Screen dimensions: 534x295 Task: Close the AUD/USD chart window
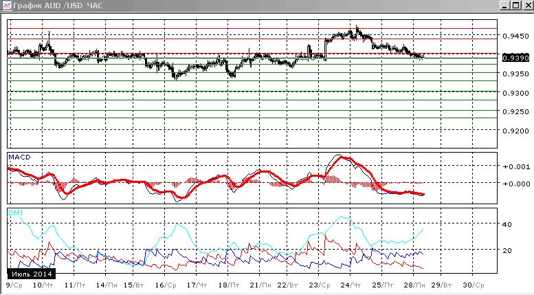(528, 6)
